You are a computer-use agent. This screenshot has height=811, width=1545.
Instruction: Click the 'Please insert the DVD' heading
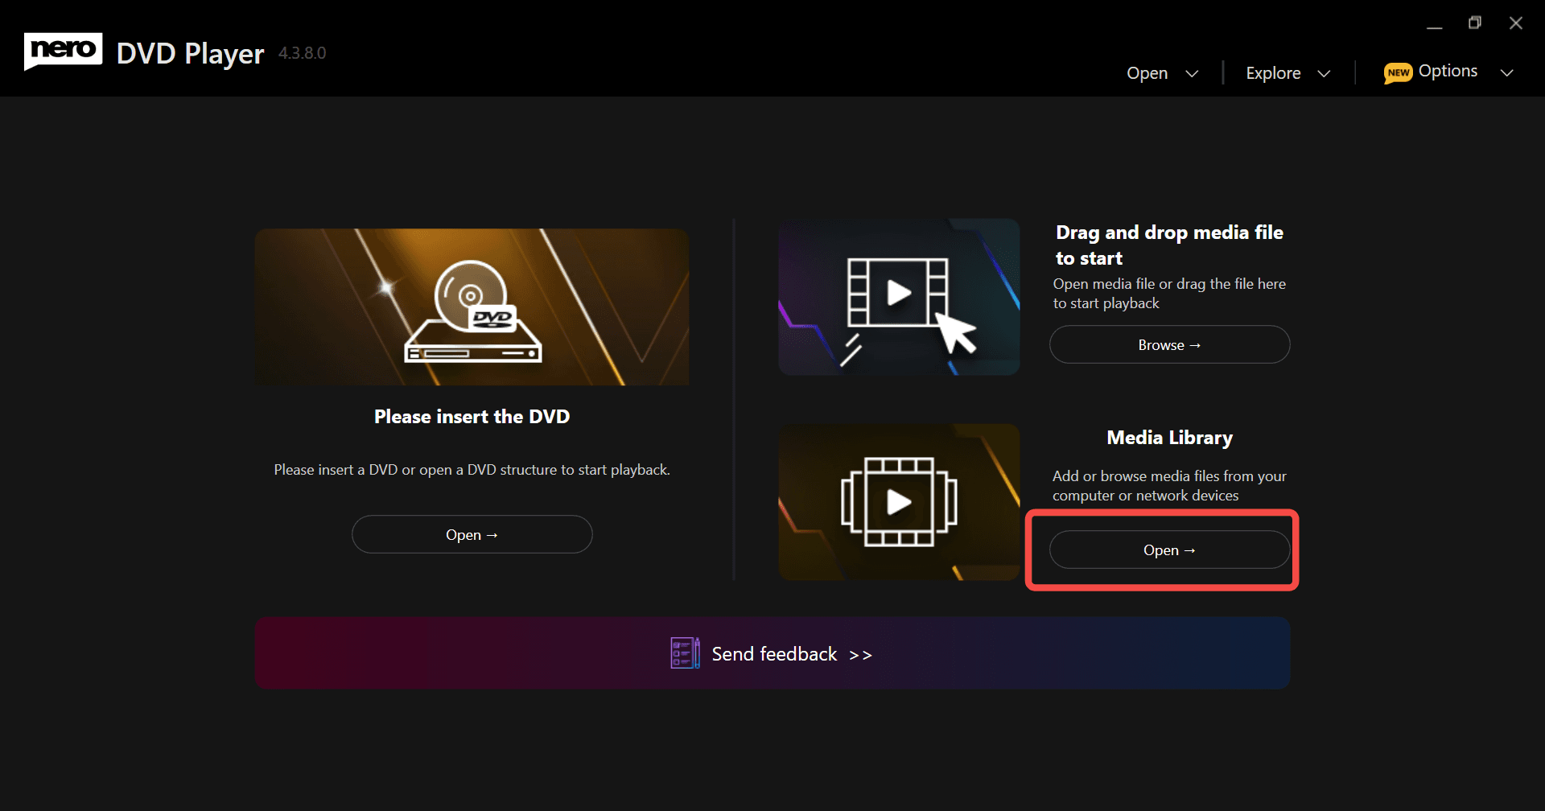coord(472,417)
